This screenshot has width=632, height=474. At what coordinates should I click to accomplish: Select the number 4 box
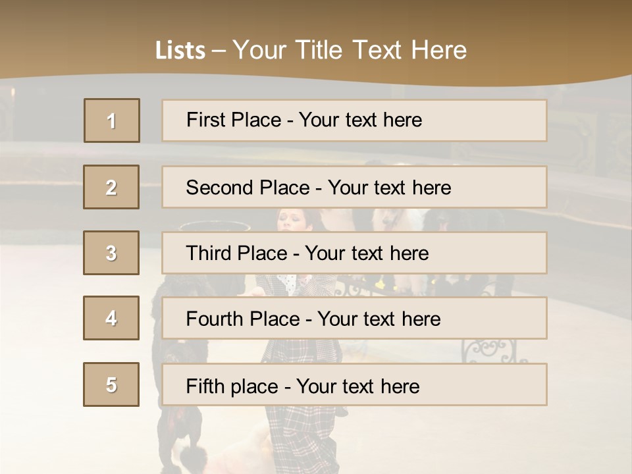(x=111, y=318)
